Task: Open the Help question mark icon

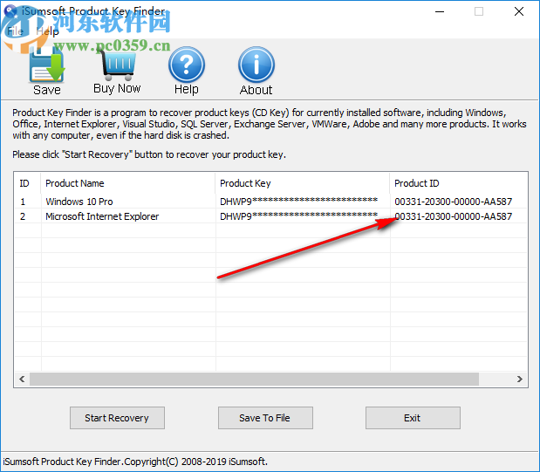Action: point(187,65)
